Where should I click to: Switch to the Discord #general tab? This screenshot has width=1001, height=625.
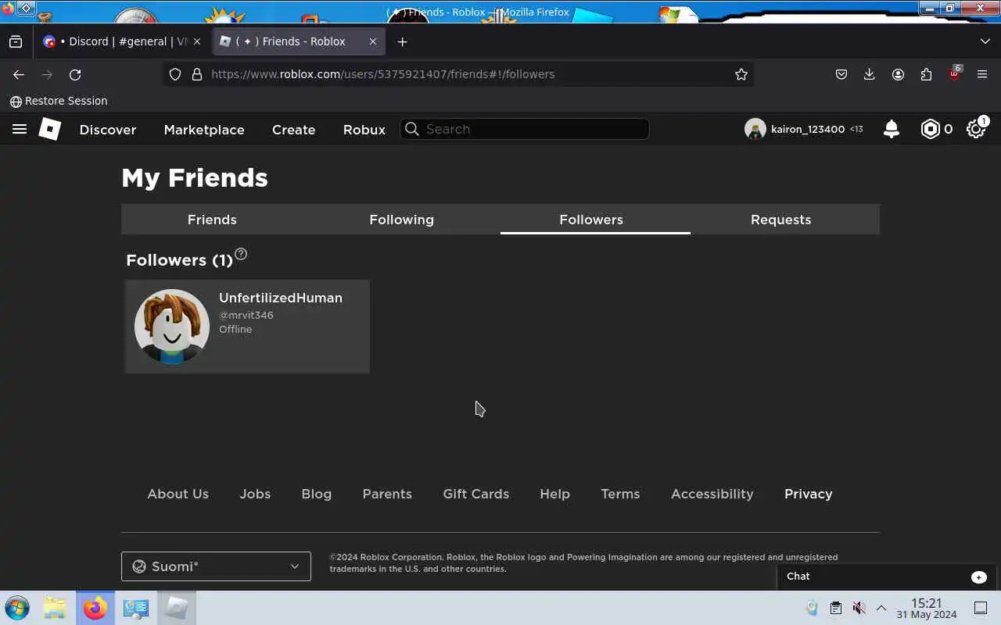click(x=121, y=41)
